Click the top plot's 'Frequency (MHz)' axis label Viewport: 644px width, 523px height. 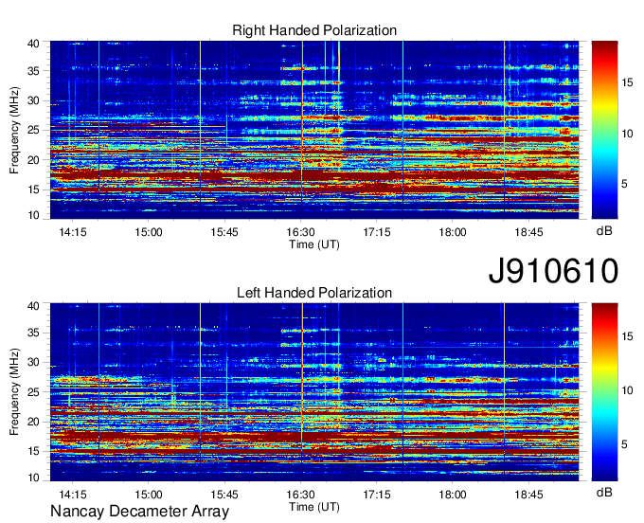[14, 130]
